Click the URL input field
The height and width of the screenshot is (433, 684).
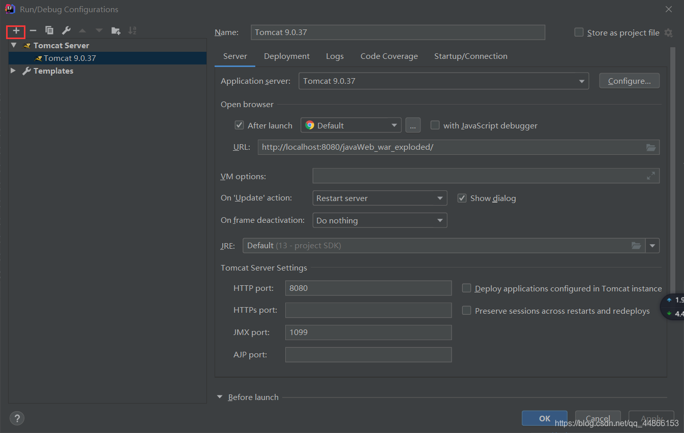coord(458,147)
